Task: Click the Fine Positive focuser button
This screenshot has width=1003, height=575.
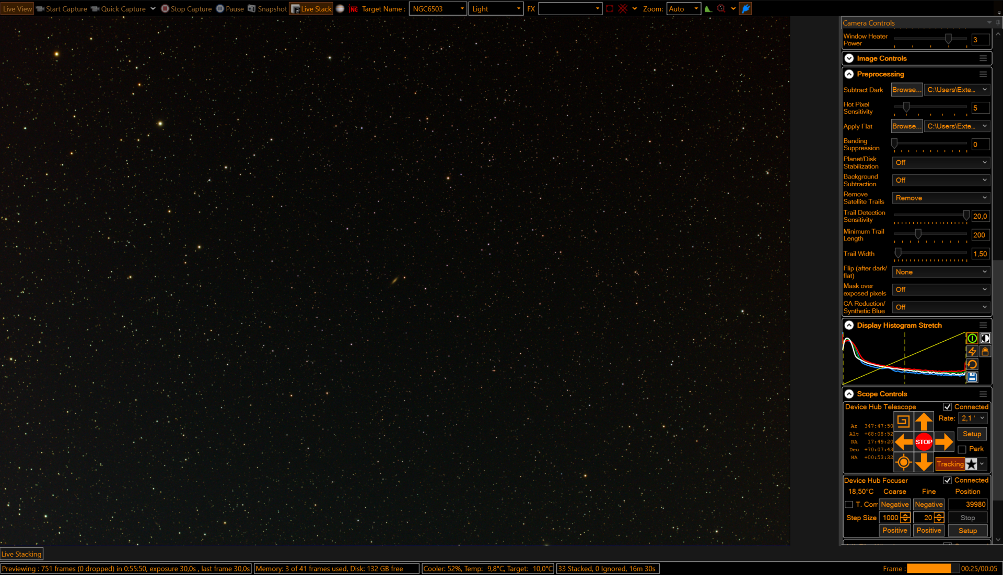Action: pyautogui.click(x=929, y=531)
